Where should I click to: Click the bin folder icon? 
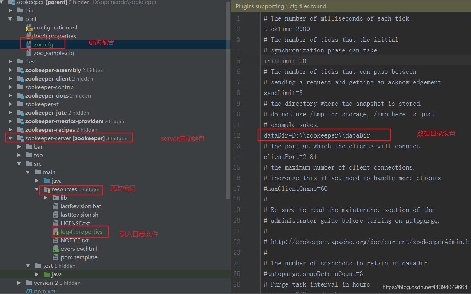coord(20,11)
